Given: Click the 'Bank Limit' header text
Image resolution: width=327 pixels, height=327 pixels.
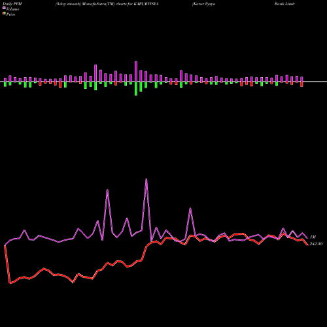Looking at the screenshot, I should point(284,4).
